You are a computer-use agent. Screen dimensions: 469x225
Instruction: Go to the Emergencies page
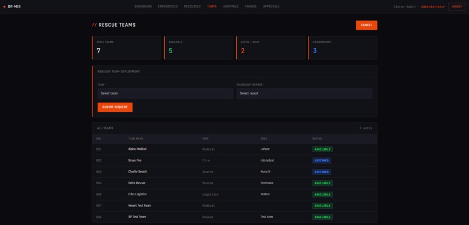[x=168, y=6]
